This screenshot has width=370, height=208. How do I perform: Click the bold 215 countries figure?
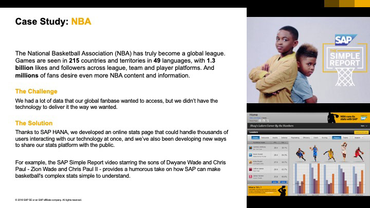(x=74, y=61)
